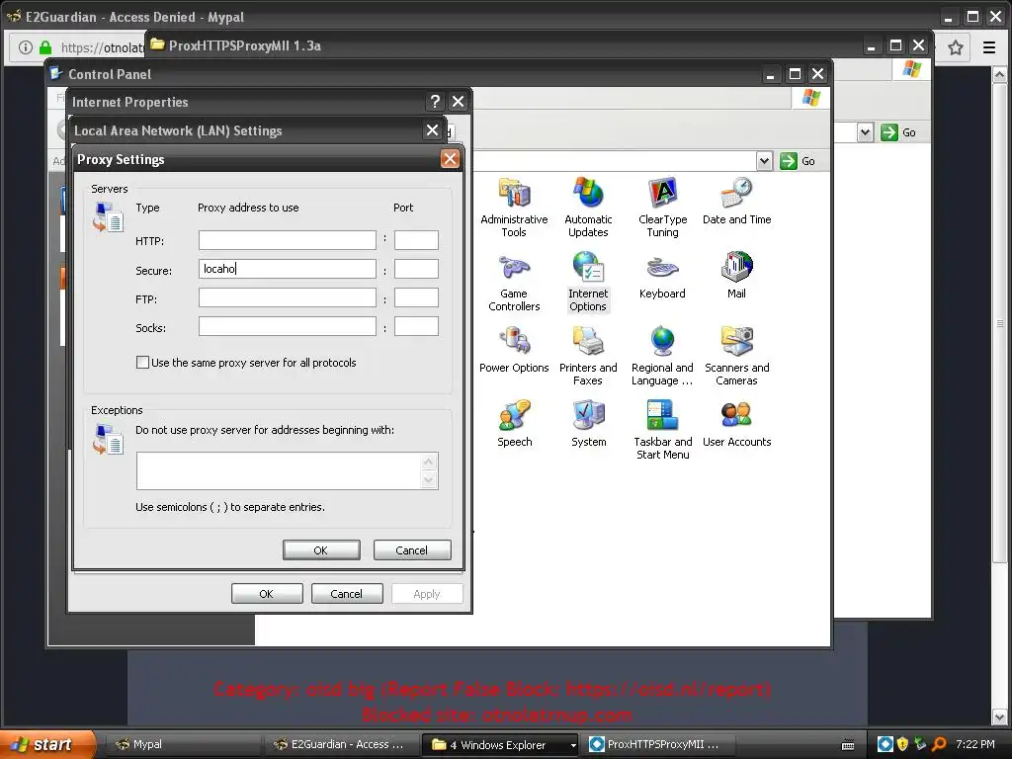This screenshot has width=1012, height=759.
Task: Switch to Mypal taskbar button
Action: pyautogui.click(x=181, y=744)
